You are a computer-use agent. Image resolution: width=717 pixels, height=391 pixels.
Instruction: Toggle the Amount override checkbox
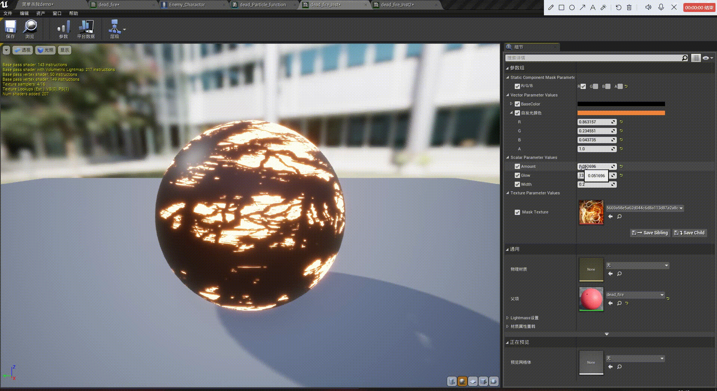tap(517, 166)
